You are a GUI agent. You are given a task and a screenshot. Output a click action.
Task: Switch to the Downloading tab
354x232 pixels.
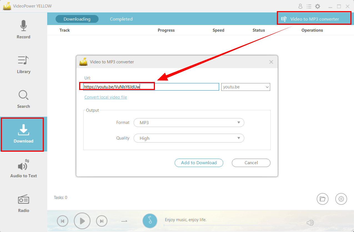point(77,19)
